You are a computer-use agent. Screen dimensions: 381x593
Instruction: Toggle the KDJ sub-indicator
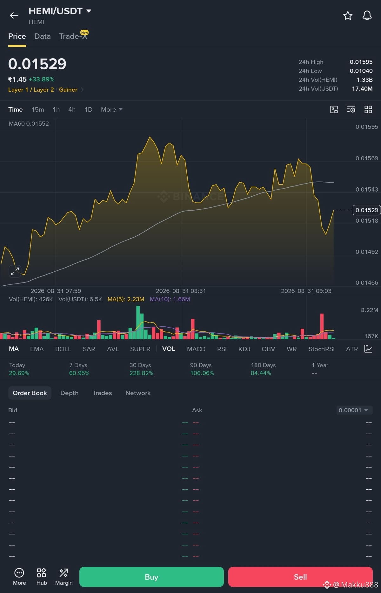click(244, 349)
